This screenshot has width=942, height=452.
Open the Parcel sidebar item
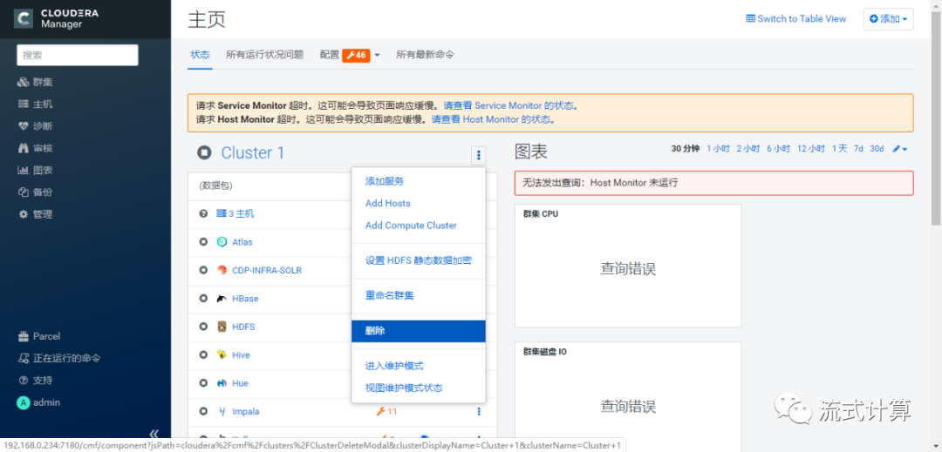click(x=39, y=336)
